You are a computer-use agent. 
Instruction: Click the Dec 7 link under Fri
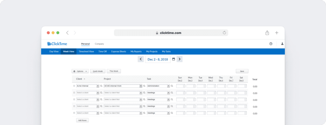pyautogui.click(x=231, y=81)
